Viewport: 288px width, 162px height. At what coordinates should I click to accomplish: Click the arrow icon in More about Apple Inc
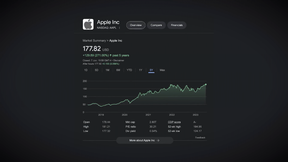(158, 140)
